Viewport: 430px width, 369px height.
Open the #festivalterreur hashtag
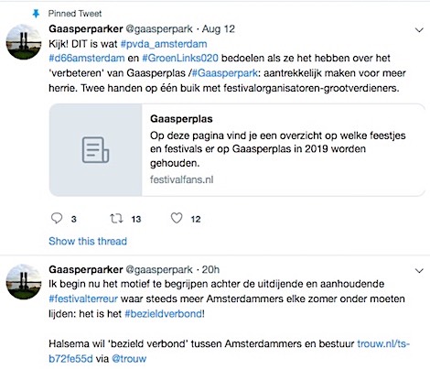click(83, 298)
